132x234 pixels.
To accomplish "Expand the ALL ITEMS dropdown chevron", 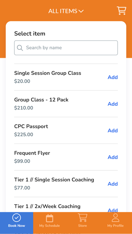I will pyautogui.click(x=81, y=11).
